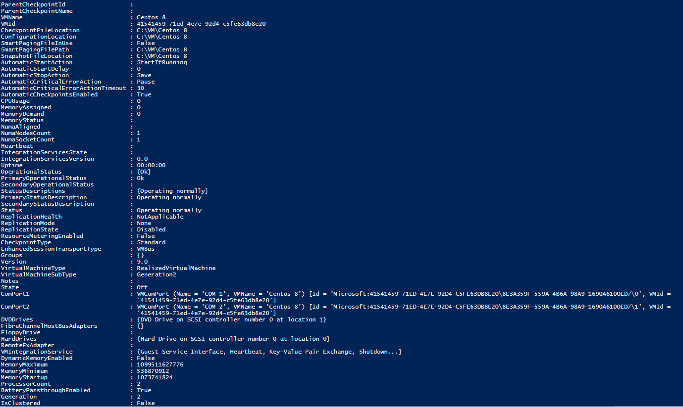
Task: Click the Uptime 00:00:00 value
Action: (151, 165)
